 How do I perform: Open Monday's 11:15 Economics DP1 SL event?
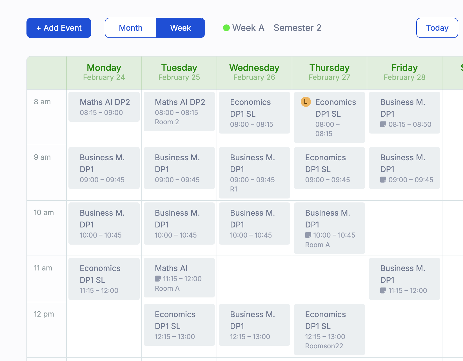[104, 279]
